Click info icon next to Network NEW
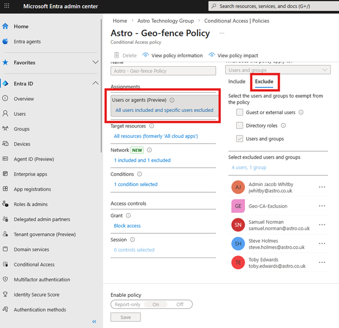 [x=149, y=150]
